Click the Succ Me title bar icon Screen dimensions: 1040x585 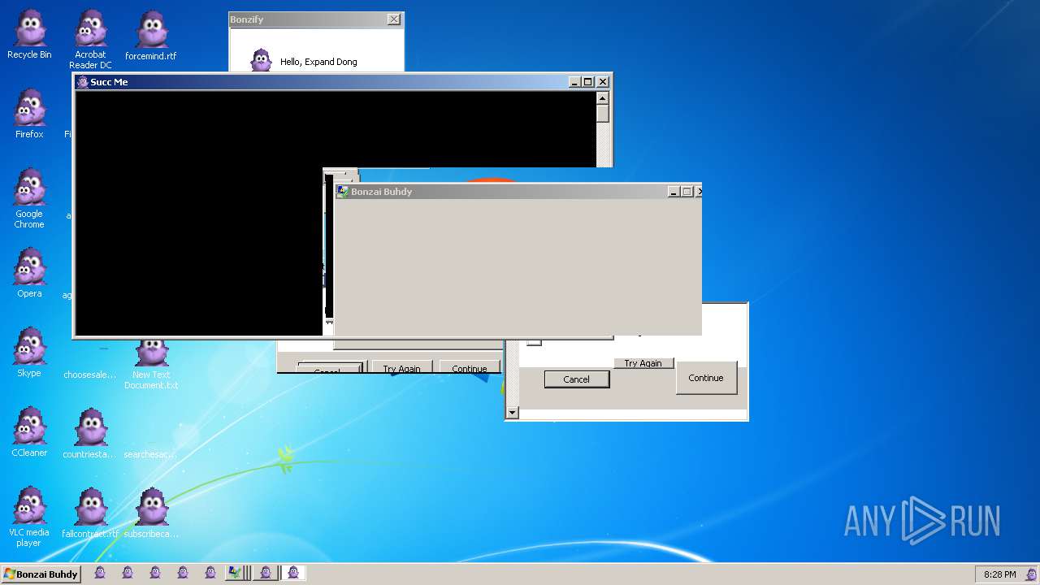coord(82,82)
